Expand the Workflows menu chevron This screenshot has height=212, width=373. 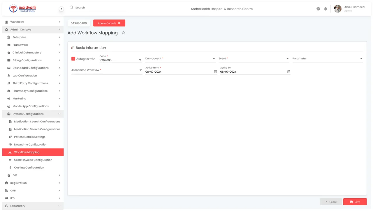59,22
